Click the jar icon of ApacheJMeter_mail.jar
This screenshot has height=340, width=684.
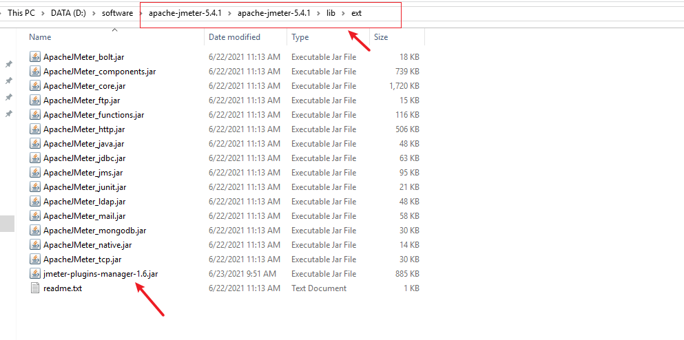coord(35,216)
